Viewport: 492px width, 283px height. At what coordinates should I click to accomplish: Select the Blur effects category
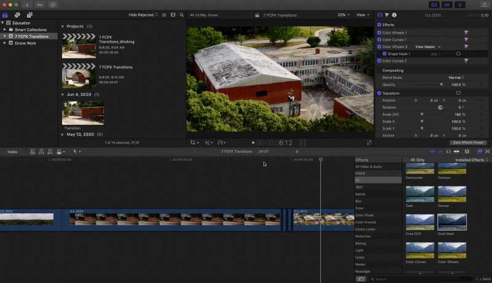tap(359, 201)
